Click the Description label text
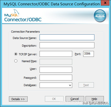Image resolution: width=111 pixels, height=107 pixels. pos(29,46)
